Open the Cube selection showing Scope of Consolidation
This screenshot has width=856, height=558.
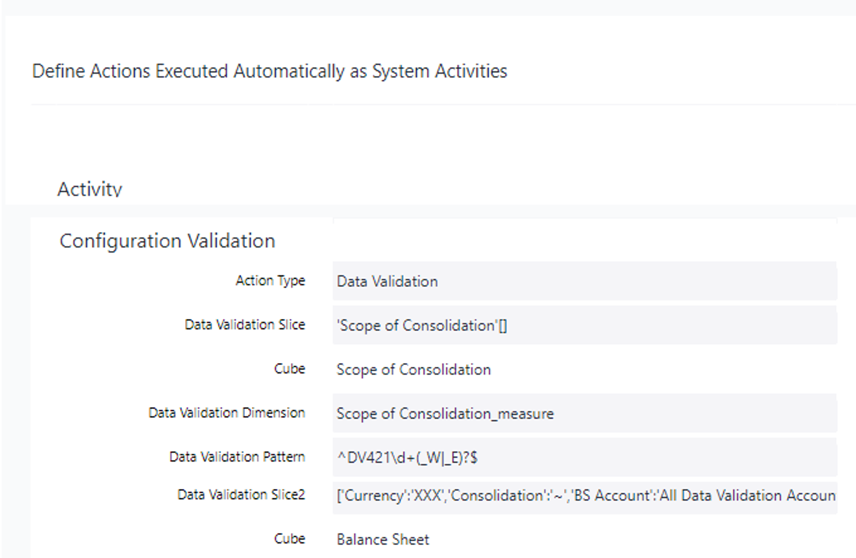413,370
